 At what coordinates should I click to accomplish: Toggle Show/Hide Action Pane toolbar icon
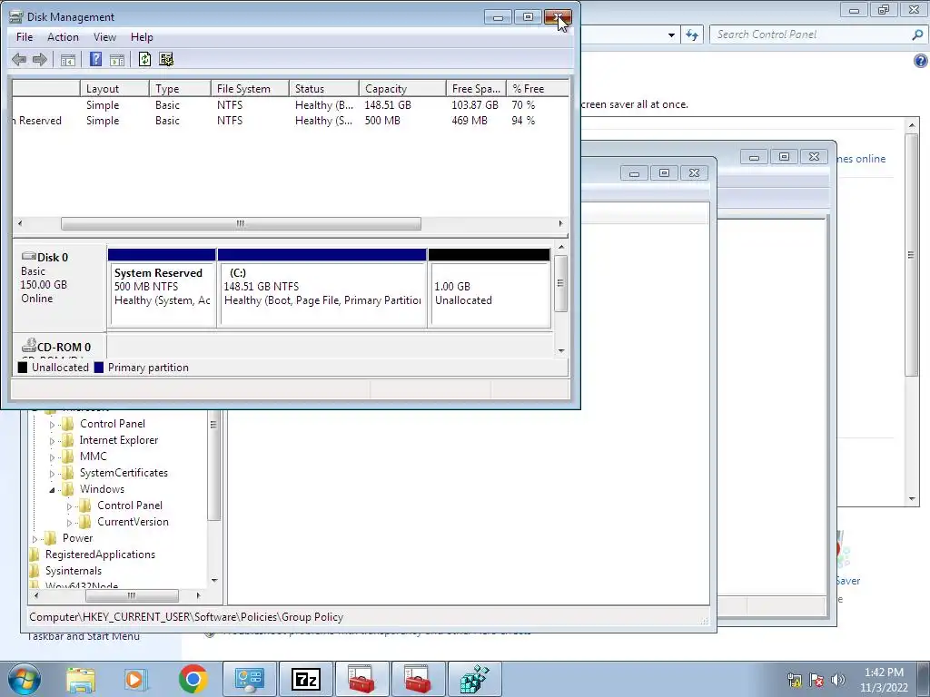pos(117,59)
